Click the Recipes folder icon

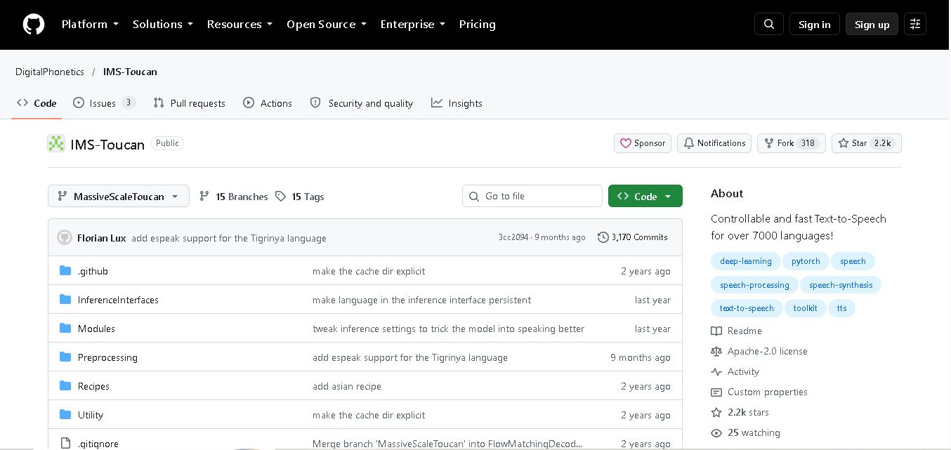[x=65, y=386]
